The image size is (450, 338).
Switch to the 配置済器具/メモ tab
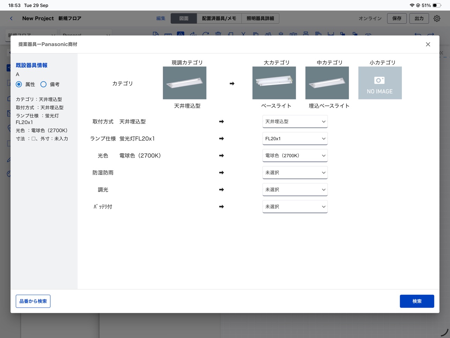219,19
